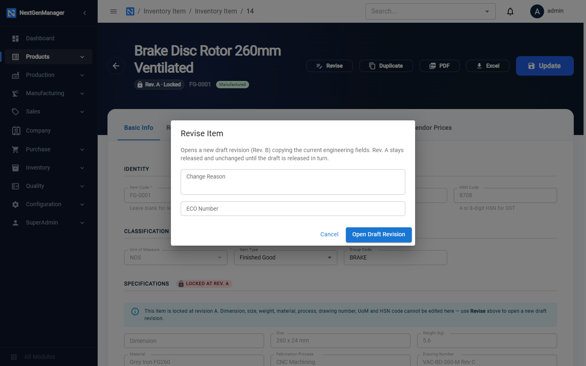Click the info icon in lock notice

click(135, 312)
